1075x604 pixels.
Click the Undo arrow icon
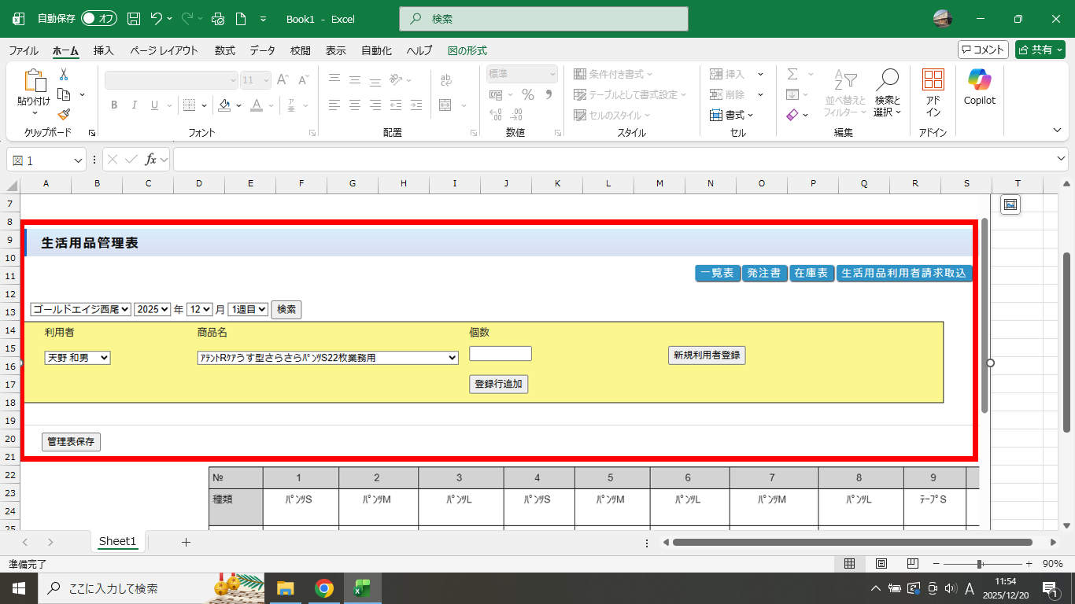[x=157, y=19]
